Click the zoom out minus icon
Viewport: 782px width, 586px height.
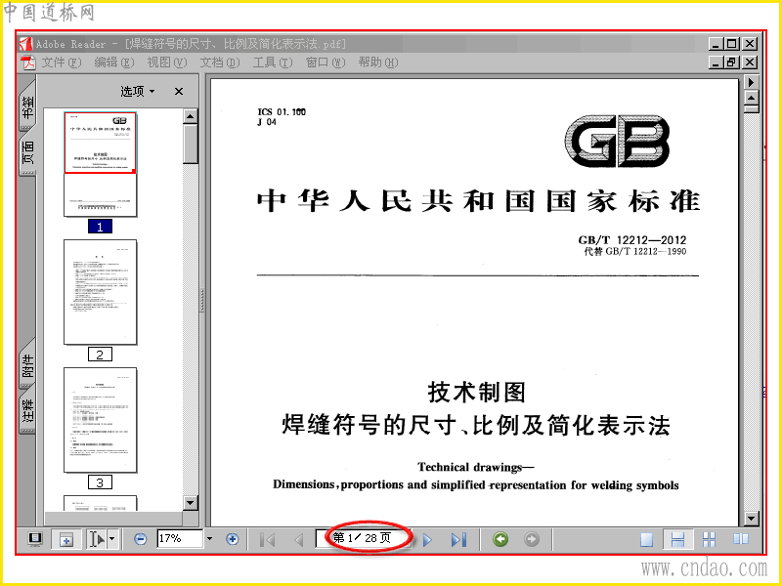141,539
